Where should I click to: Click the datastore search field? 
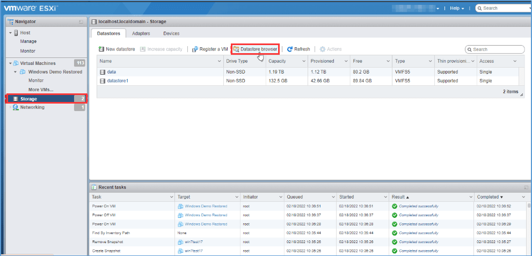497,49
